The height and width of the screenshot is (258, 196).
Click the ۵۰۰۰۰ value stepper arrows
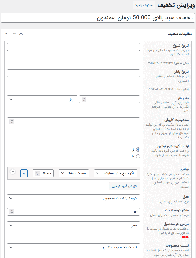click(x=37, y=173)
